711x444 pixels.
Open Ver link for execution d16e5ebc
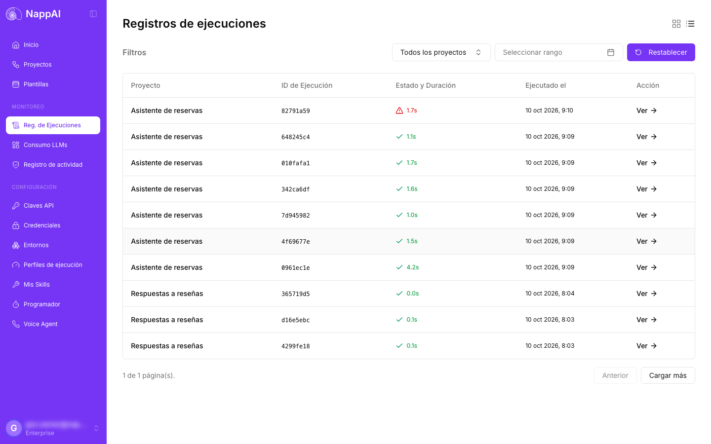(646, 320)
